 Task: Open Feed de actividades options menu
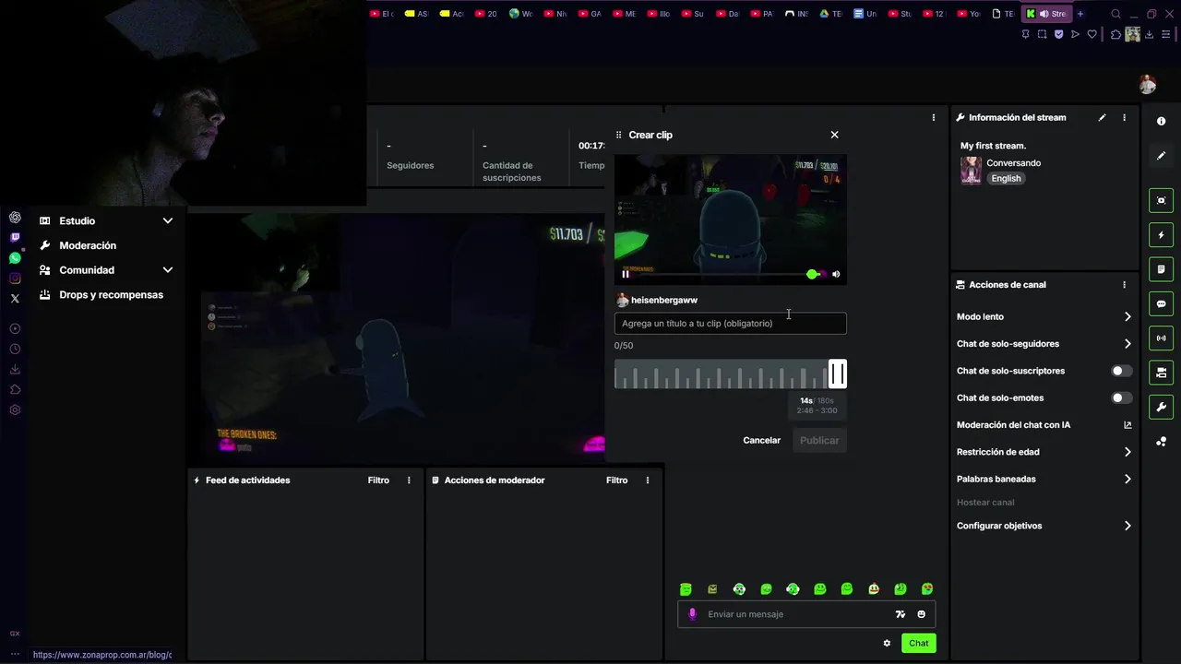(x=409, y=480)
